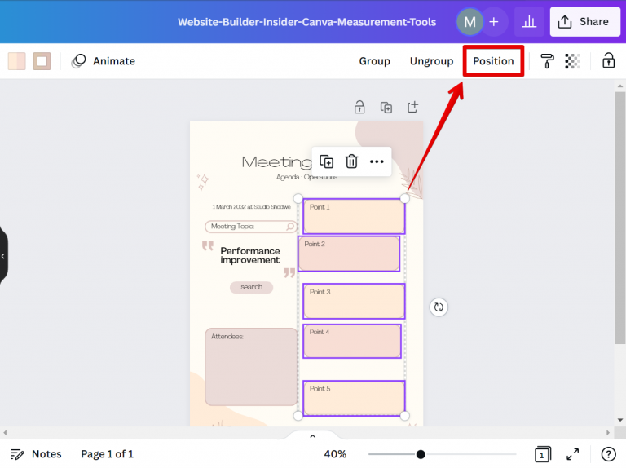Click the vertical scrollbar down arrow
The width and height of the screenshot is (626, 468).
tap(620, 420)
